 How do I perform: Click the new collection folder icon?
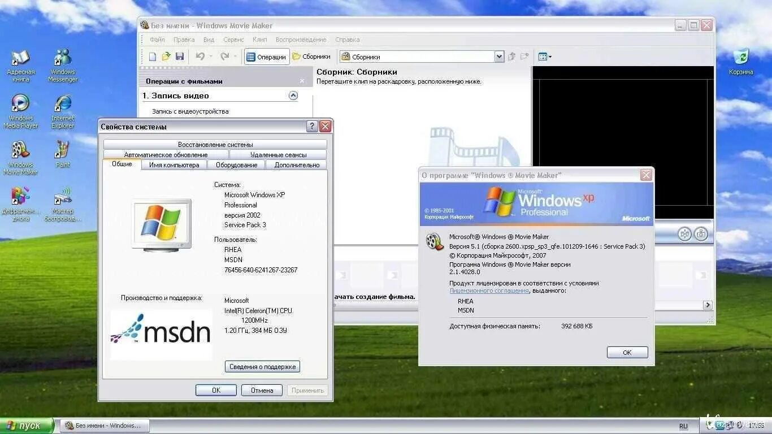tap(524, 57)
